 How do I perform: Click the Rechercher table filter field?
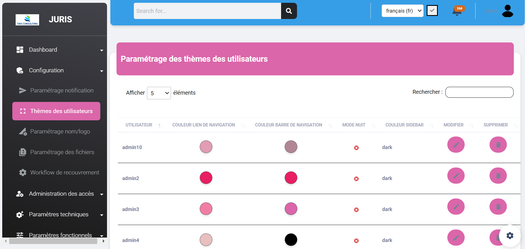coord(479,92)
